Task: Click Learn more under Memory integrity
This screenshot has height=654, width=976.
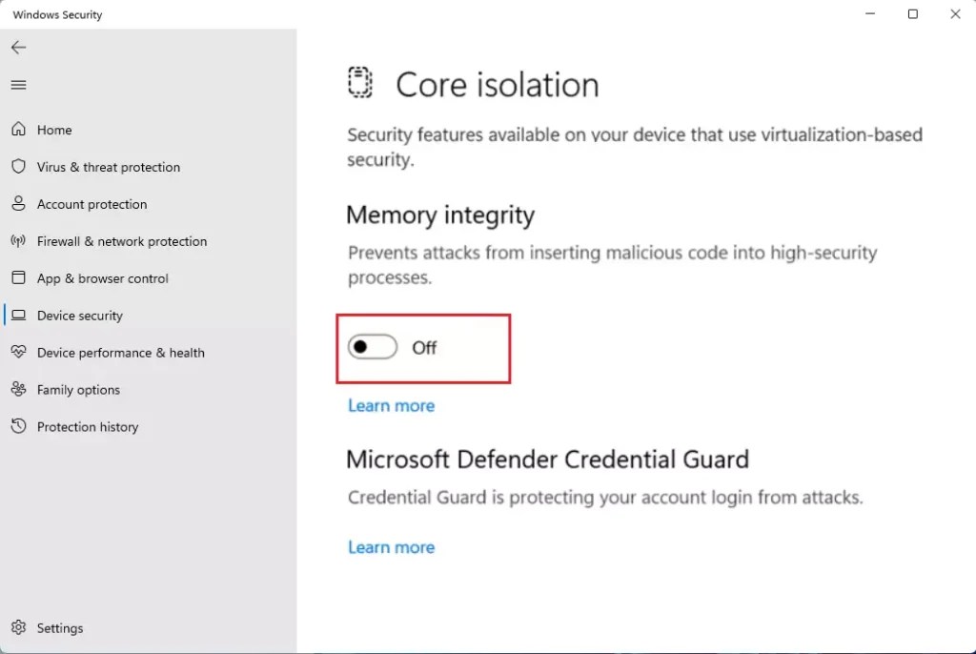Action: (x=391, y=405)
